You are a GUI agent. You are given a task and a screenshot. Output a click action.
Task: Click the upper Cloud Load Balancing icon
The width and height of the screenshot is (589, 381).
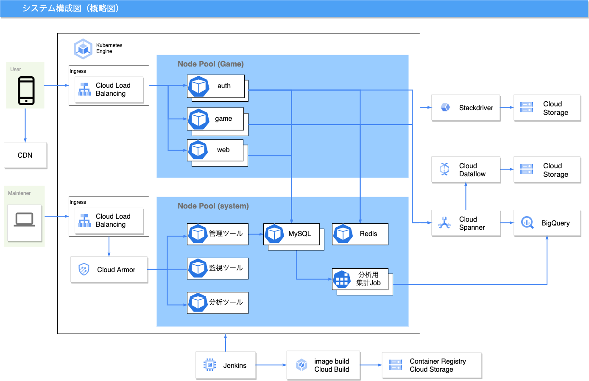click(x=84, y=89)
